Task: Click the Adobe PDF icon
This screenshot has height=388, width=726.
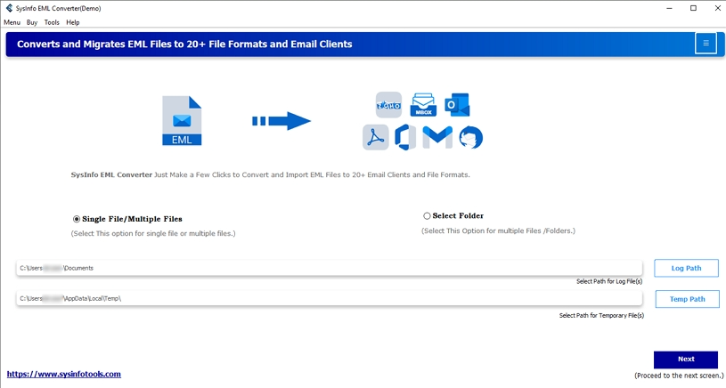Action: coord(376,137)
